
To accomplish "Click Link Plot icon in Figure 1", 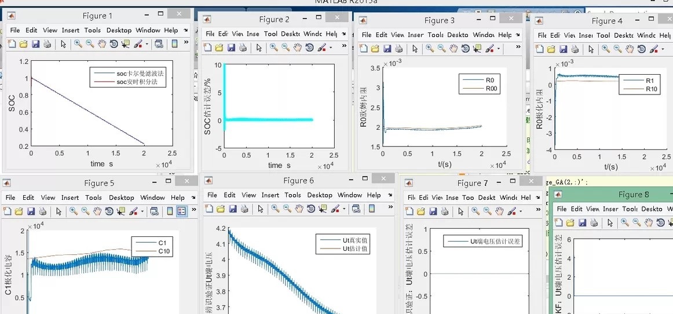I will coord(159,44).
